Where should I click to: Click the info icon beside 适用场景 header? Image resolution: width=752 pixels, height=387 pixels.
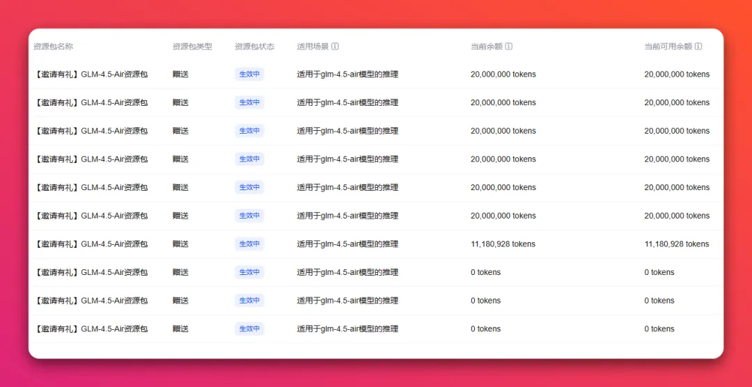(335, 47)
